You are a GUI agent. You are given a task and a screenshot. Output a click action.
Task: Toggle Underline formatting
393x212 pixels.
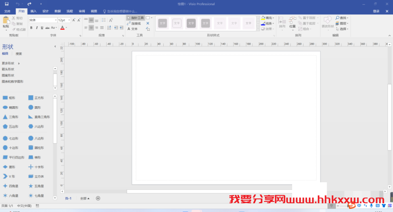tap(42, 28)
